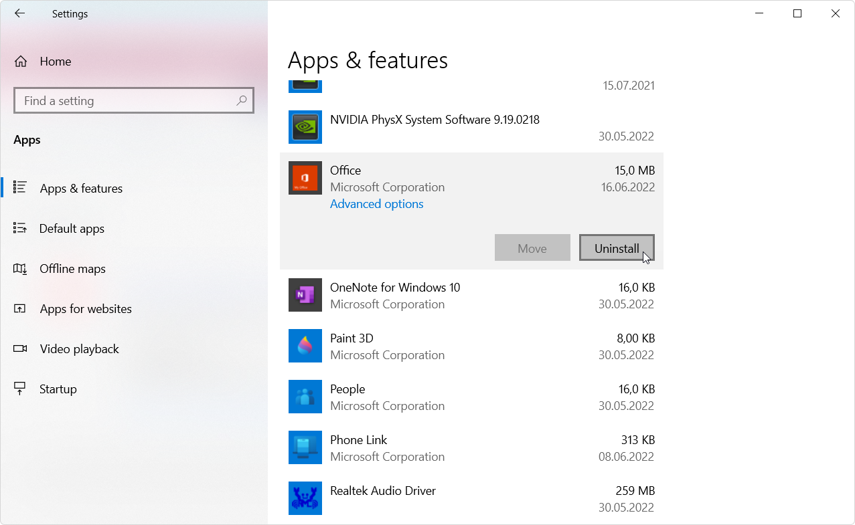The image size is (855, 525).
Task: Open Advanced options for Office
Action: tap(377, 204)
